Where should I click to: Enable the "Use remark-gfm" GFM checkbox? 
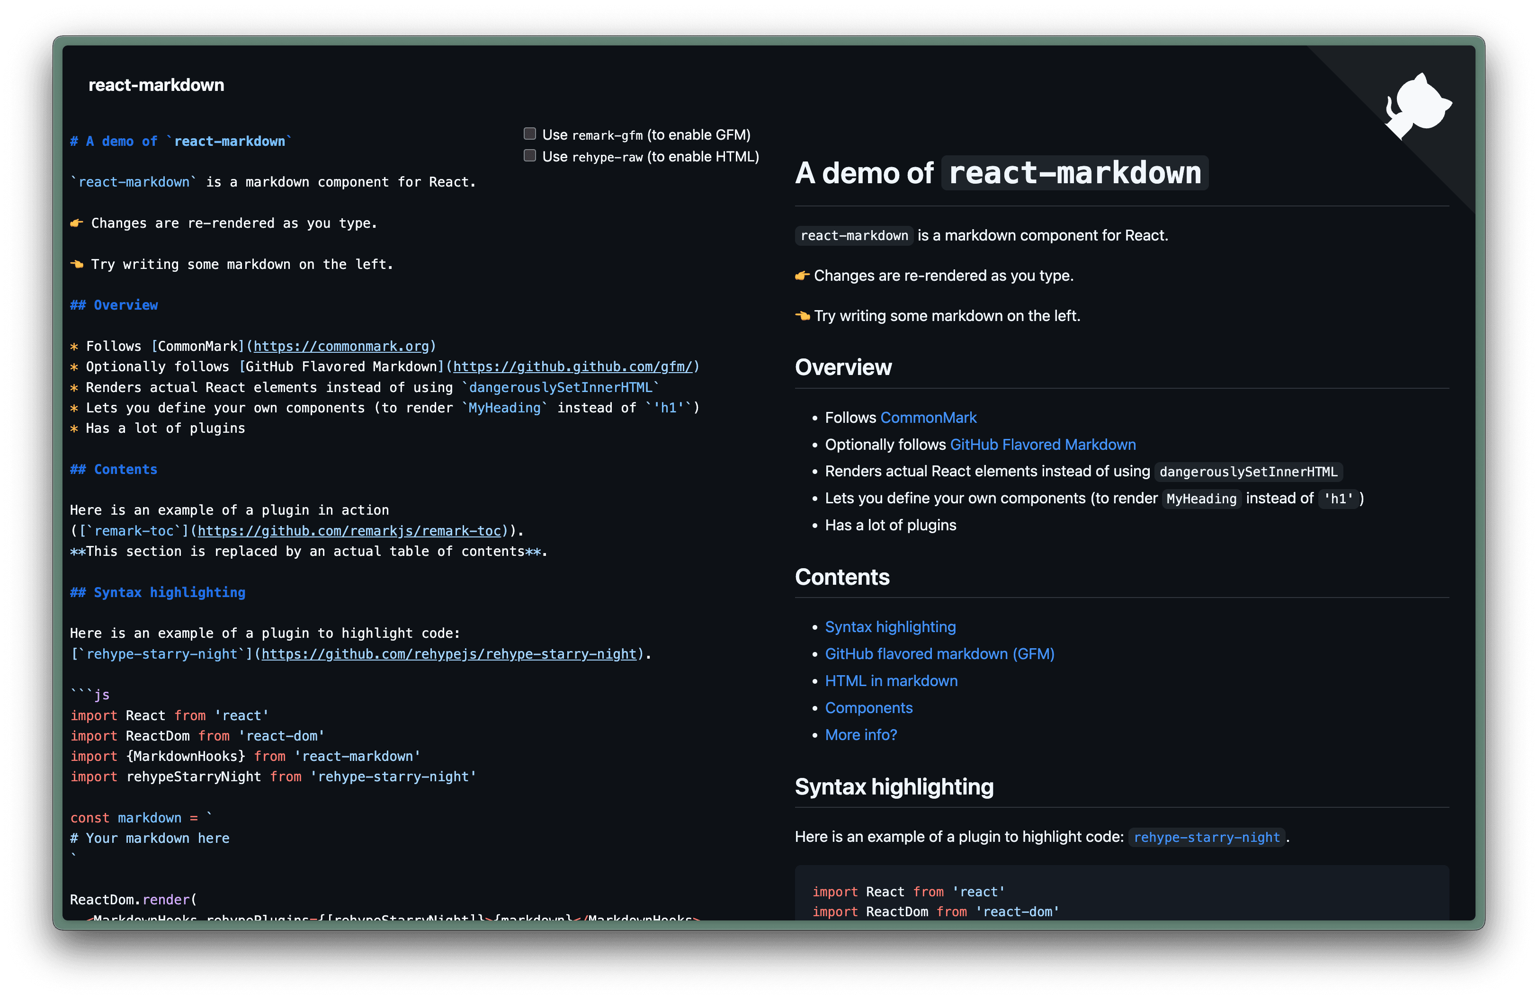529,133
